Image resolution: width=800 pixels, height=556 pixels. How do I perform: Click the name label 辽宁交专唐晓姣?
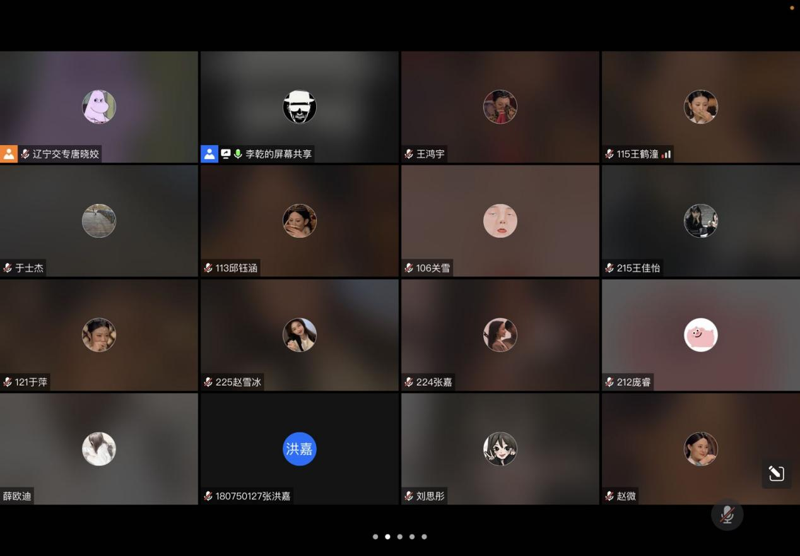tap(66, 154)
